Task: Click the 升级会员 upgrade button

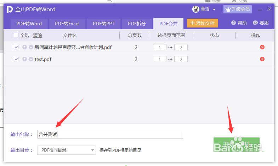Action: (x=237, y=9)
